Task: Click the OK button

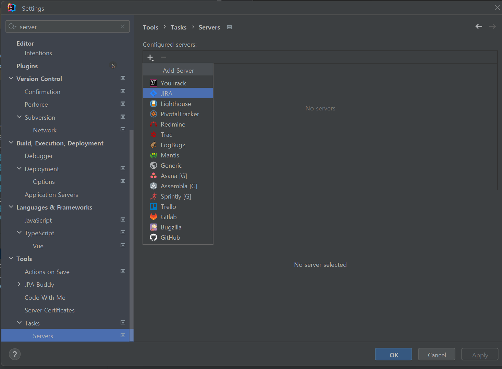Action: [393, 355]
